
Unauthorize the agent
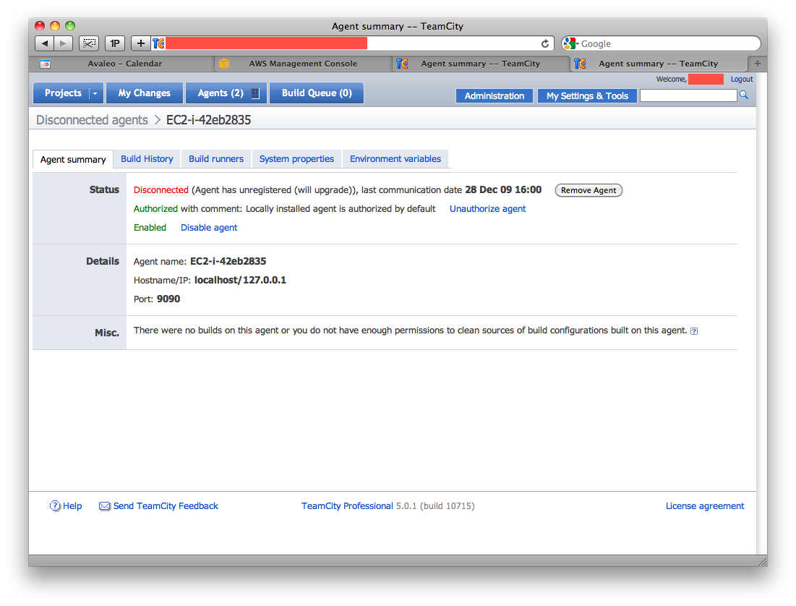tap(487, 208)
